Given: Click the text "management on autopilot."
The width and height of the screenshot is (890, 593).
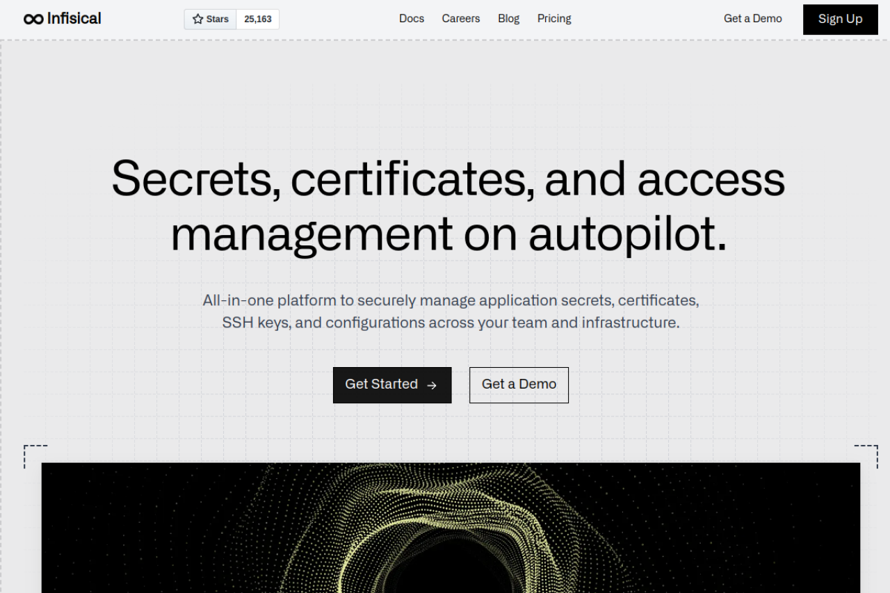Looking at the screenshot, I should pyautogui.click(x=449, y=234).
